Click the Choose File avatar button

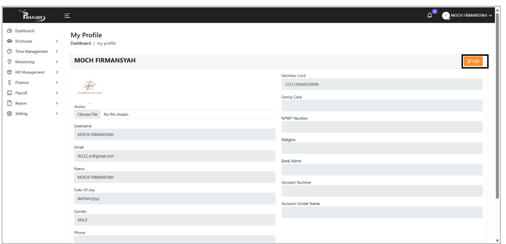(87, 114)
